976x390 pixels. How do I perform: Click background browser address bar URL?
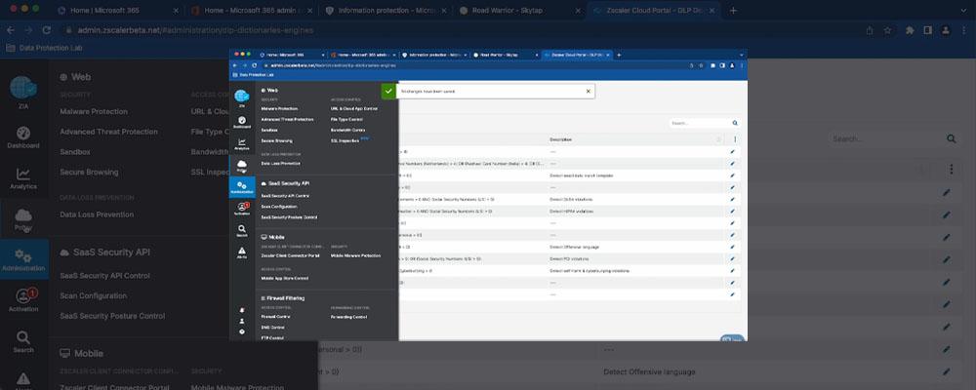(197, 30)
